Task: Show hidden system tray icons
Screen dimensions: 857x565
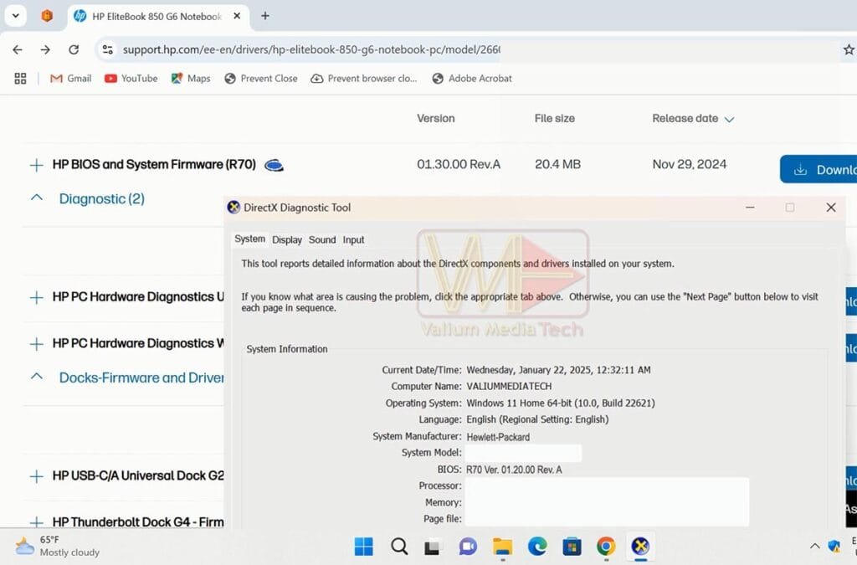Action: click(x=814, y=546)
